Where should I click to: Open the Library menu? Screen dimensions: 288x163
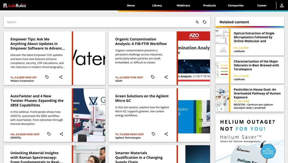157,6
